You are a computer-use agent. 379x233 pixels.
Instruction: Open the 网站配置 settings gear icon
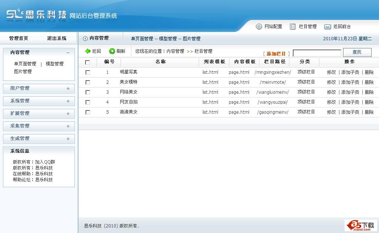[x=259, y=27]
